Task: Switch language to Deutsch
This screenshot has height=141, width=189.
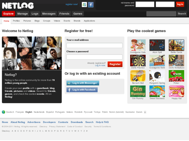Action: [10, 112]
